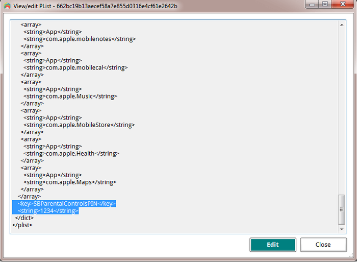357x262 pixels.
Task: Maximize the View/edit PList window
Action: (325, 4)
